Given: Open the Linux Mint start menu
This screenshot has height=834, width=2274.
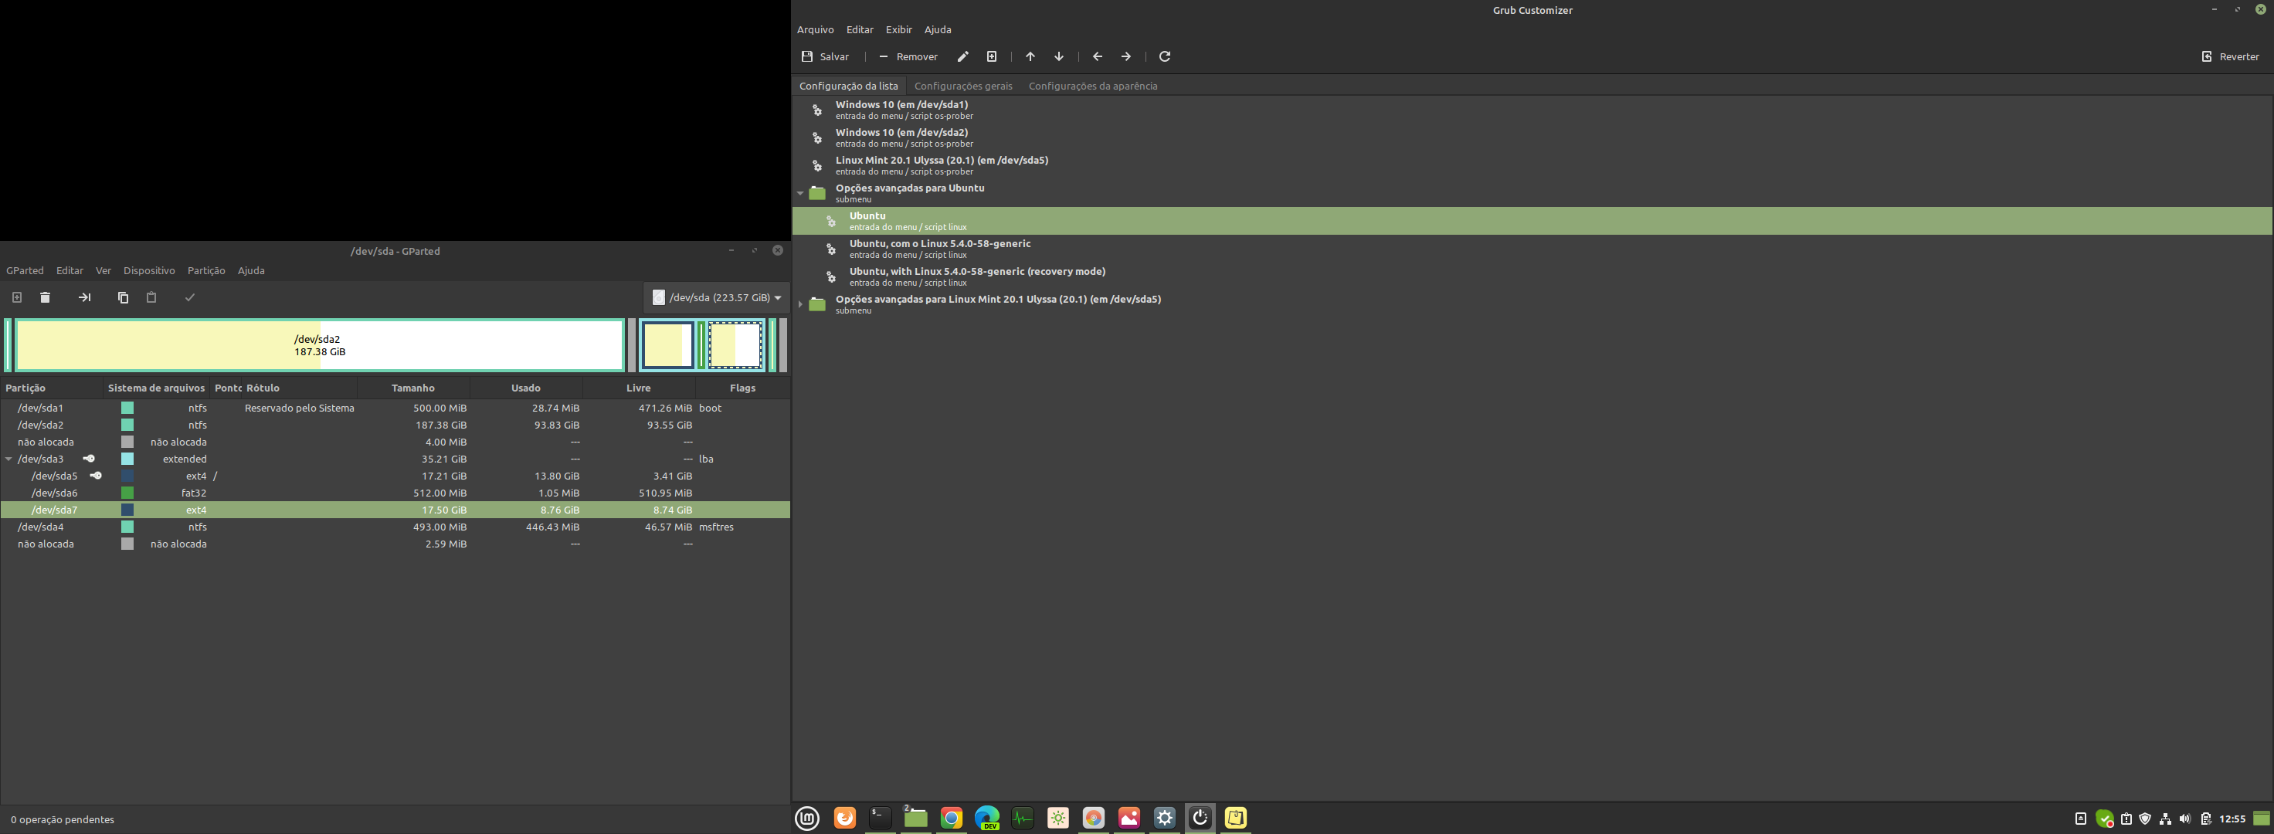Looking at the screenshot, I should 807,818.
